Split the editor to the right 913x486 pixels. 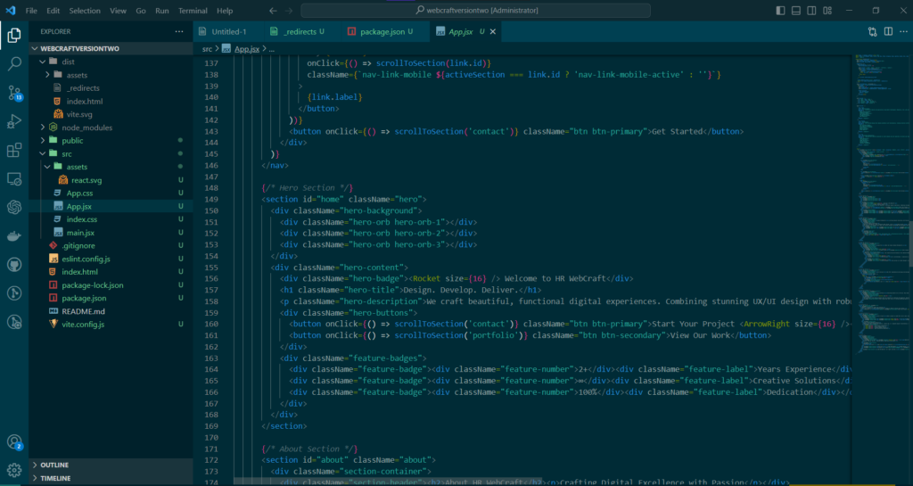888,31
